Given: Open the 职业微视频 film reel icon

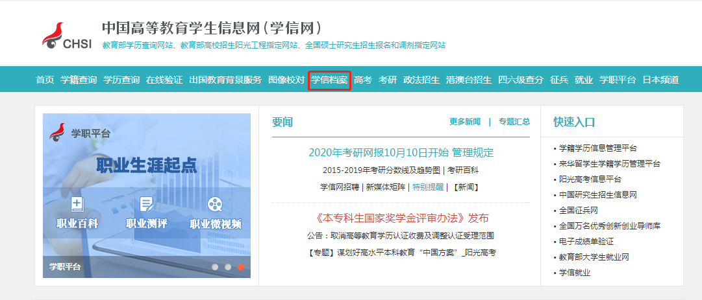Looking at the screenshot, I should [x=215, y=205].
